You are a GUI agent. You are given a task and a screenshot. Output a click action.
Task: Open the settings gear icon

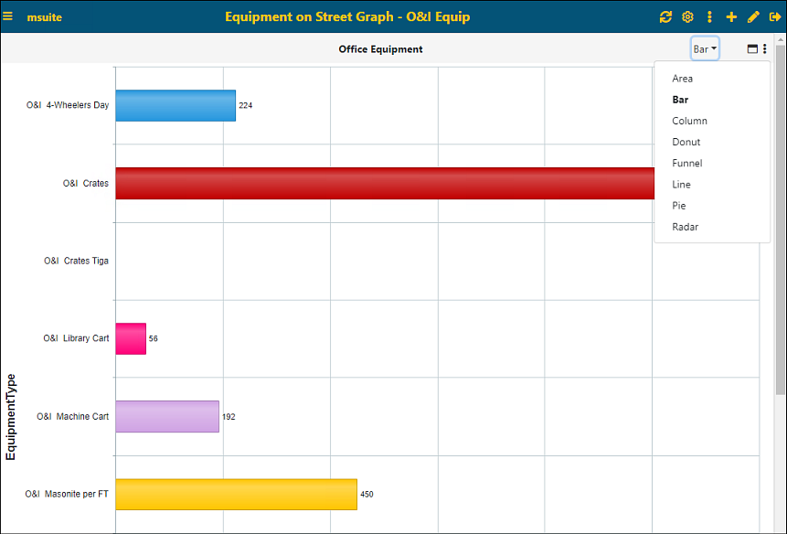tap(687, 16)
